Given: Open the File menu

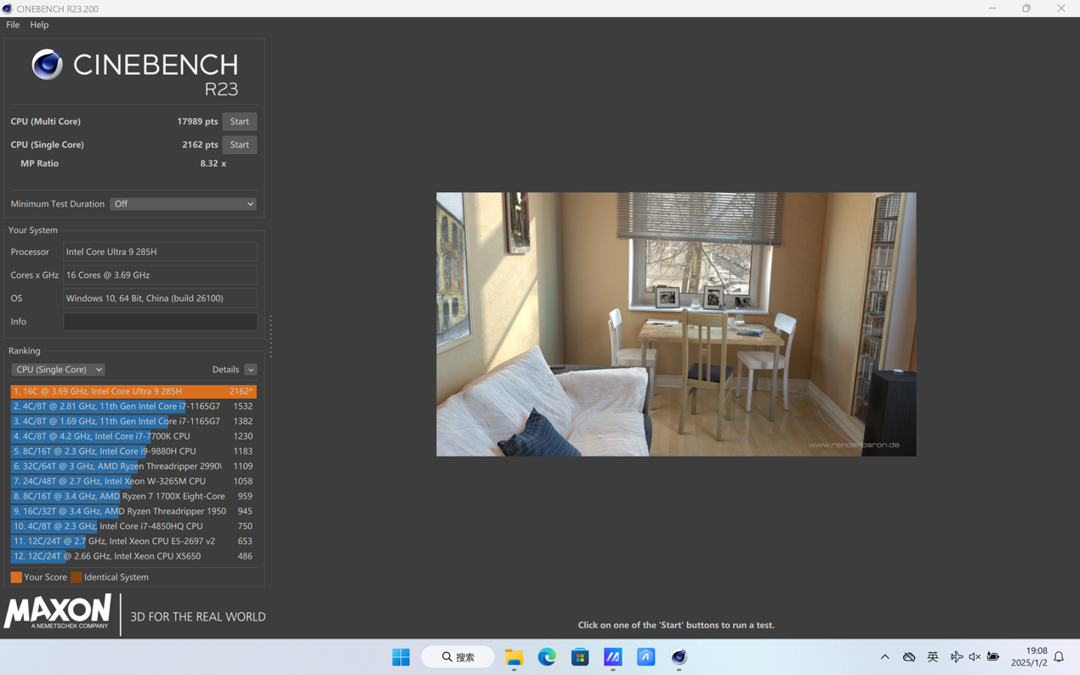Looking at the screenshot, I should pyautogui.click(x=13, y=25).
